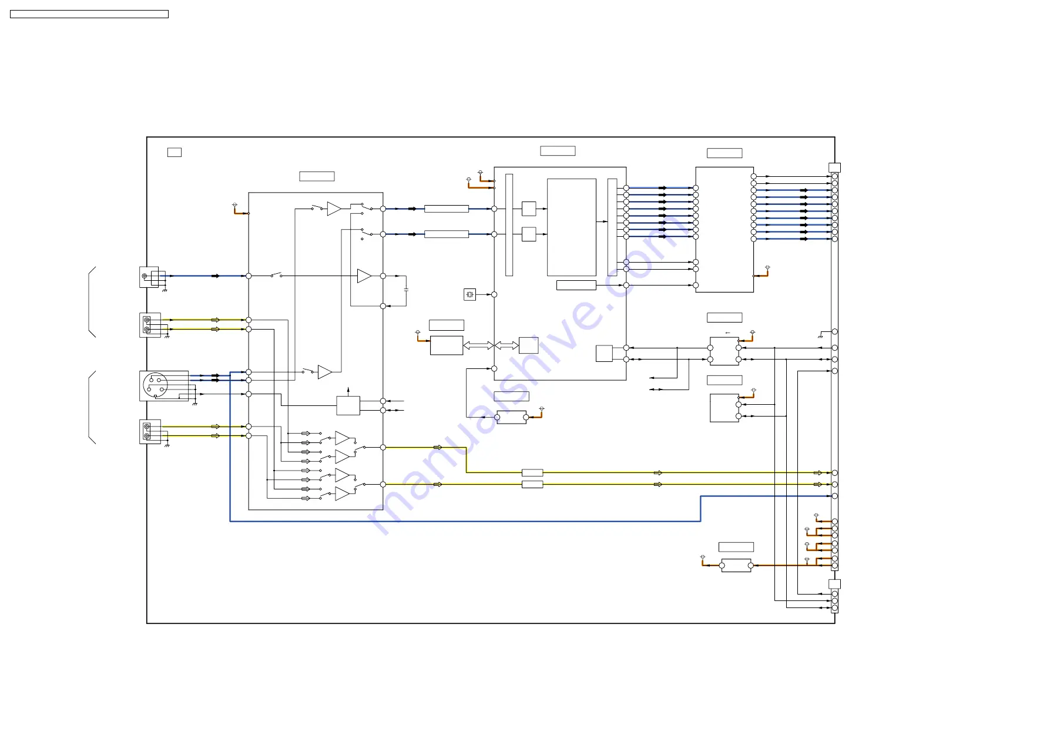
Task: Click the small box with upward arrow
Action: 348,405
